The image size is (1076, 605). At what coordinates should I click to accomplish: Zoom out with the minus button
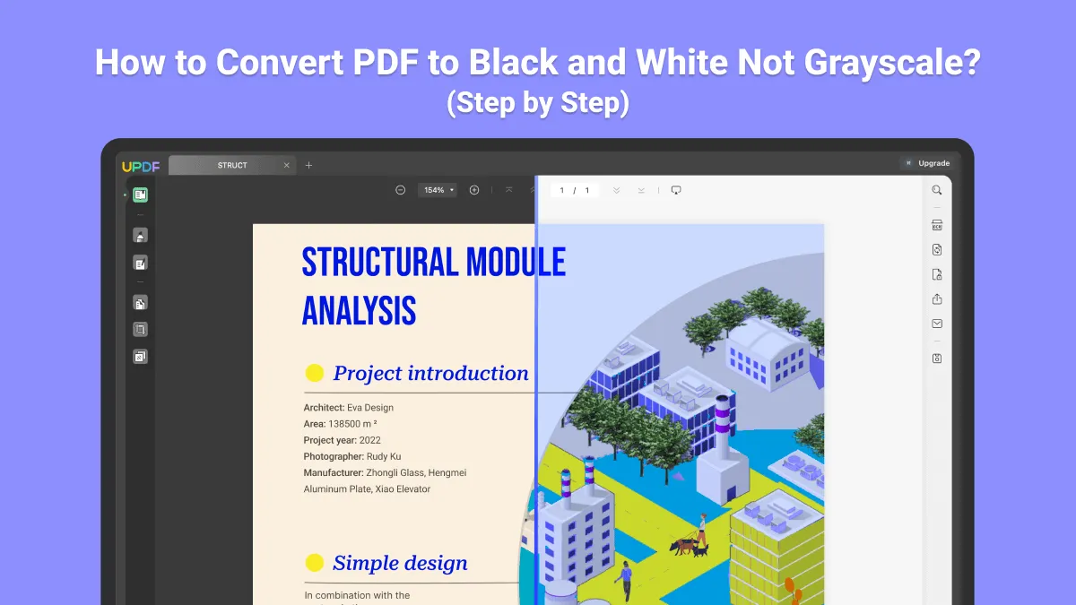tap(401, 190)
